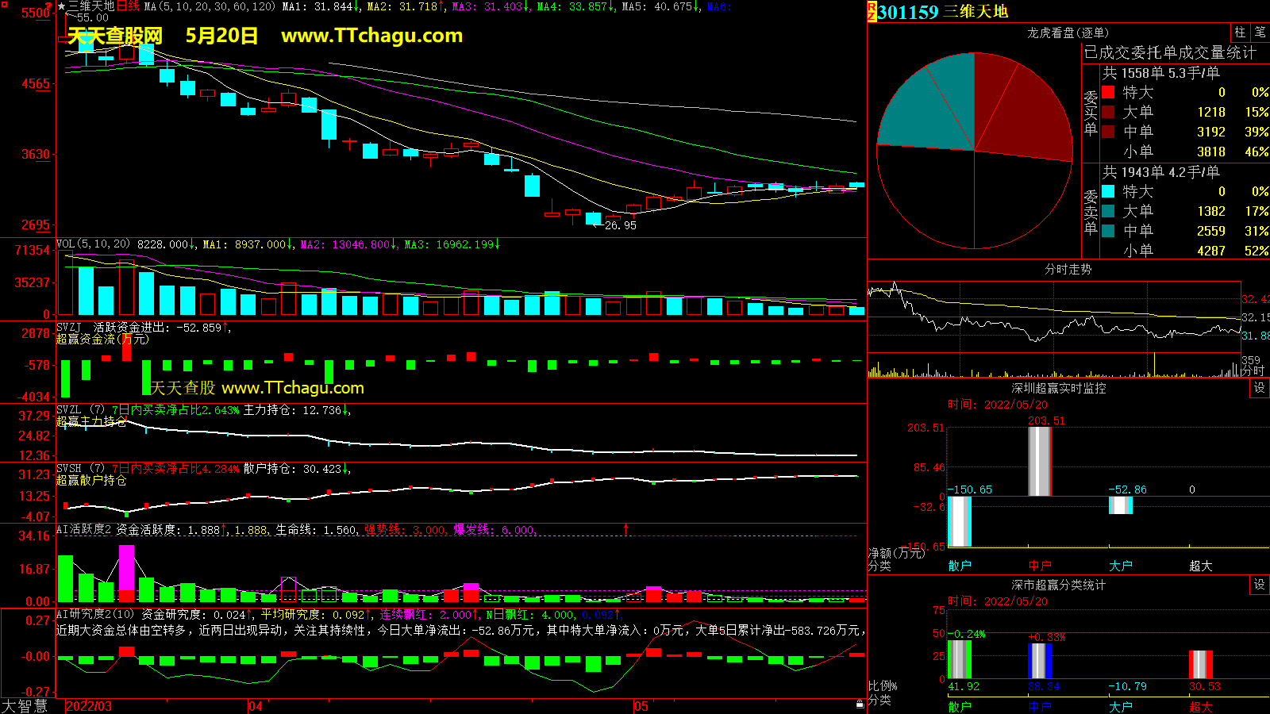Click the yellow RZ badge beside 301159
Image resolution: width=1270 pixels, height=714 pixels.
[872, 11]
